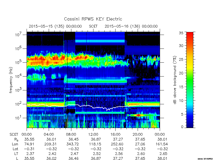Click the Rs value 36.01
This screenshot has width=213, height=160.
click(x=51, y=139)
